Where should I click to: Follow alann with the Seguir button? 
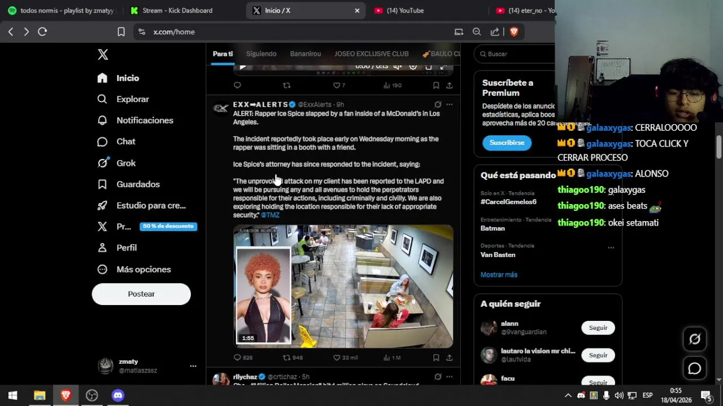[x=598, y=328]
